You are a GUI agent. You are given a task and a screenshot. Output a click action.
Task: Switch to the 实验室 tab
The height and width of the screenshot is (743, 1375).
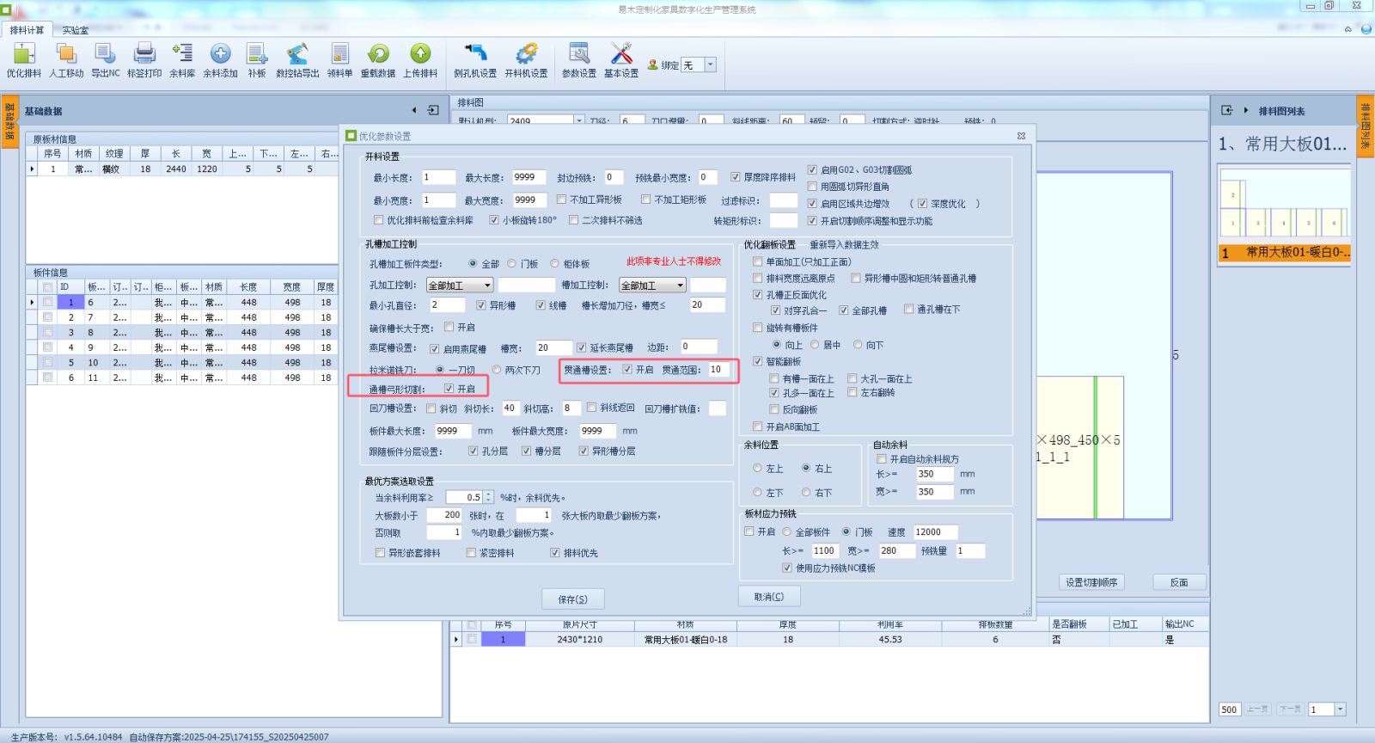point(76,30)
